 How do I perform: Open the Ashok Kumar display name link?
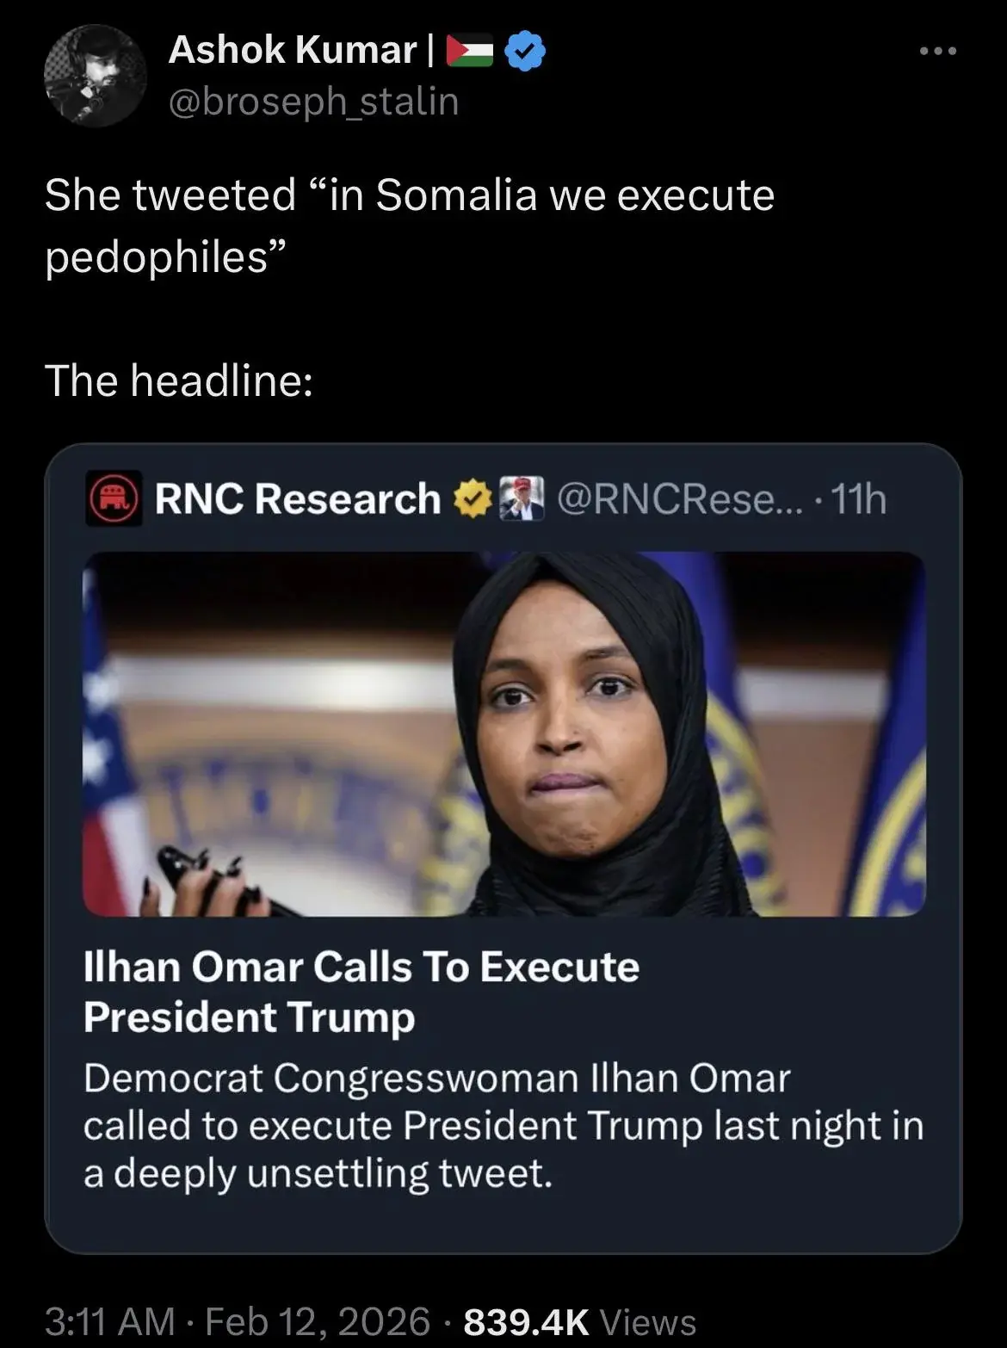[293, 50]
